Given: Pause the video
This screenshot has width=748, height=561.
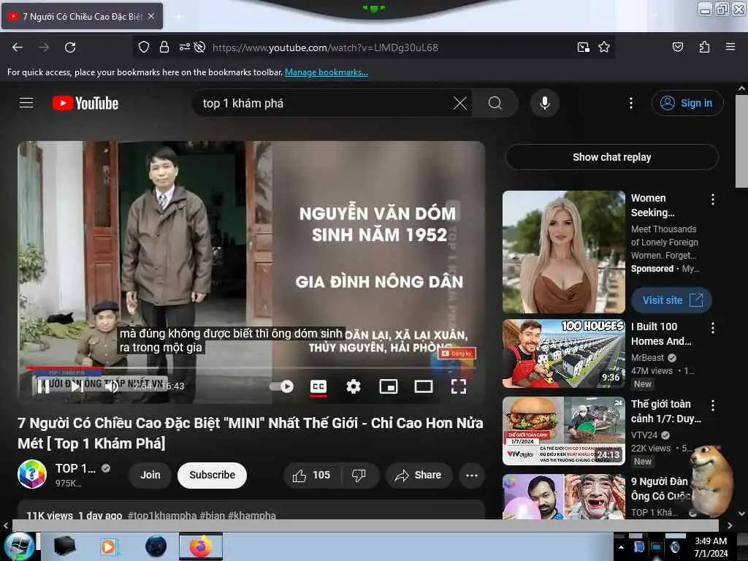Looking at the screenshot, I should [43, 386].
